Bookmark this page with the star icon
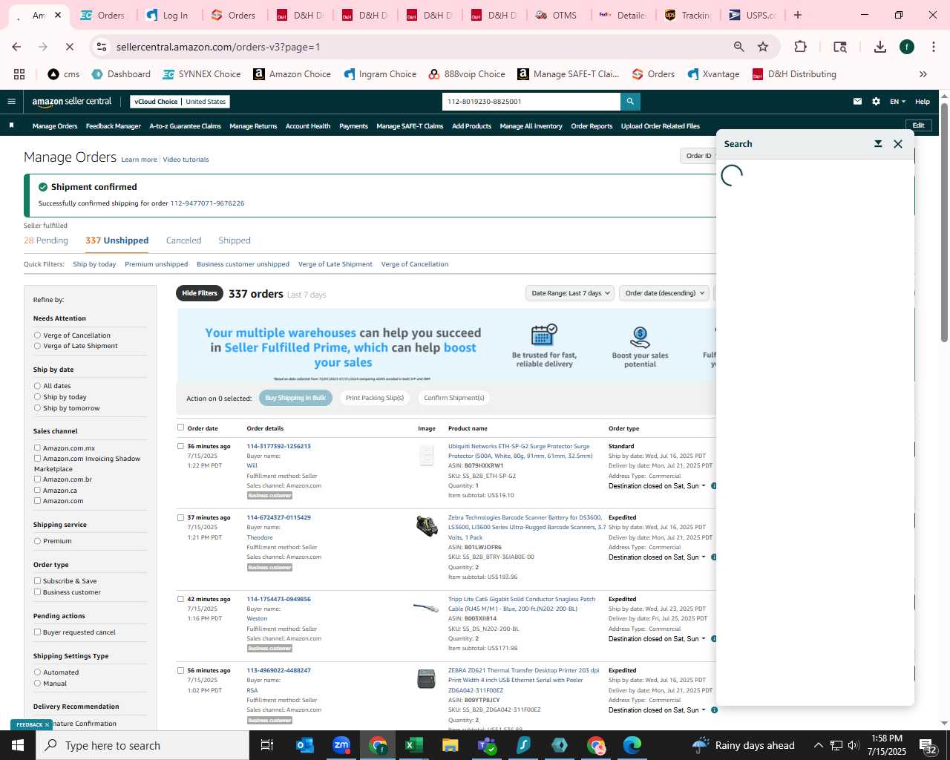Image resolution: width=950 pixels, height=760 pixels. [x=763, y=47]
